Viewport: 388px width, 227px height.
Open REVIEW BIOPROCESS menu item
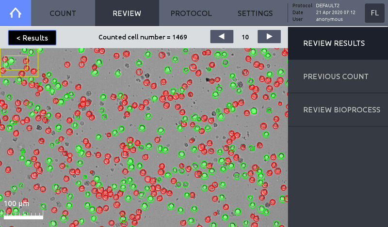coord(338,110)
